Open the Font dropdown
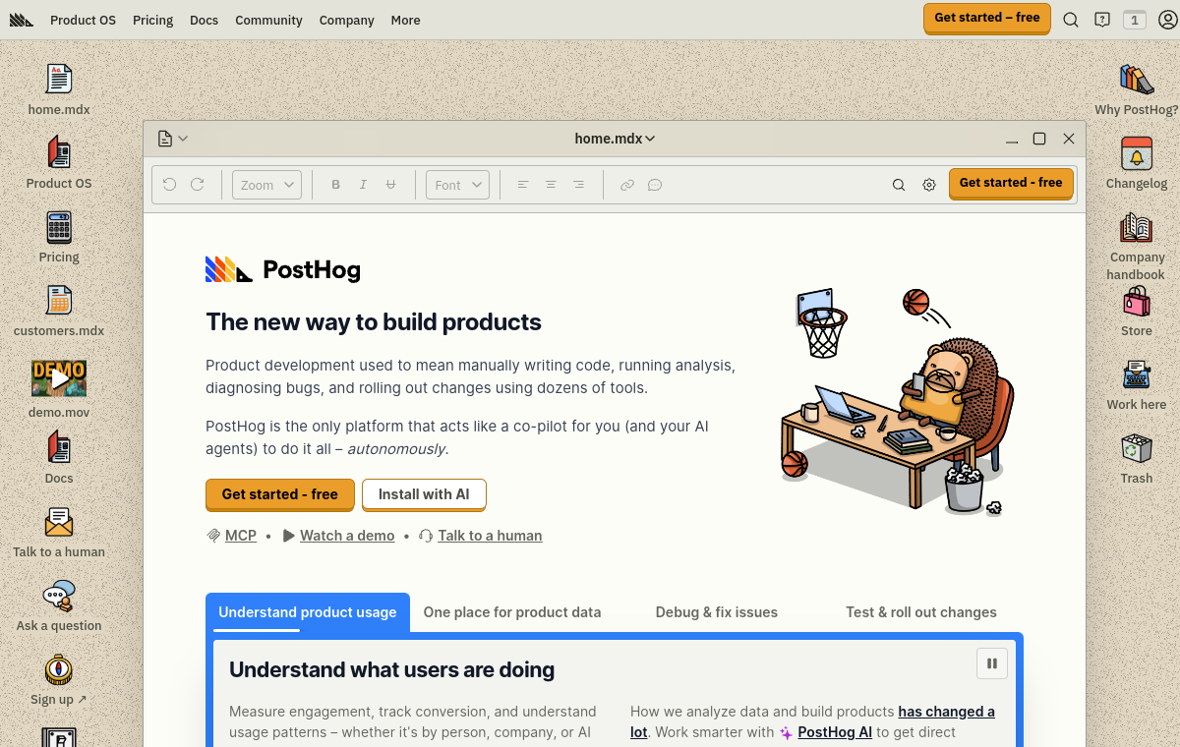 (x=457, y=185)
